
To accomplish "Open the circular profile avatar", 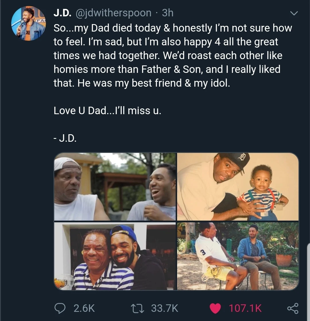I will (x=28, y=23).
